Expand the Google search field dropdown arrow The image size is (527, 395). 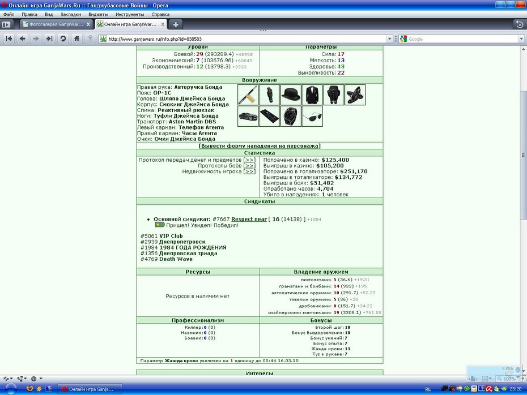(521, 39)
